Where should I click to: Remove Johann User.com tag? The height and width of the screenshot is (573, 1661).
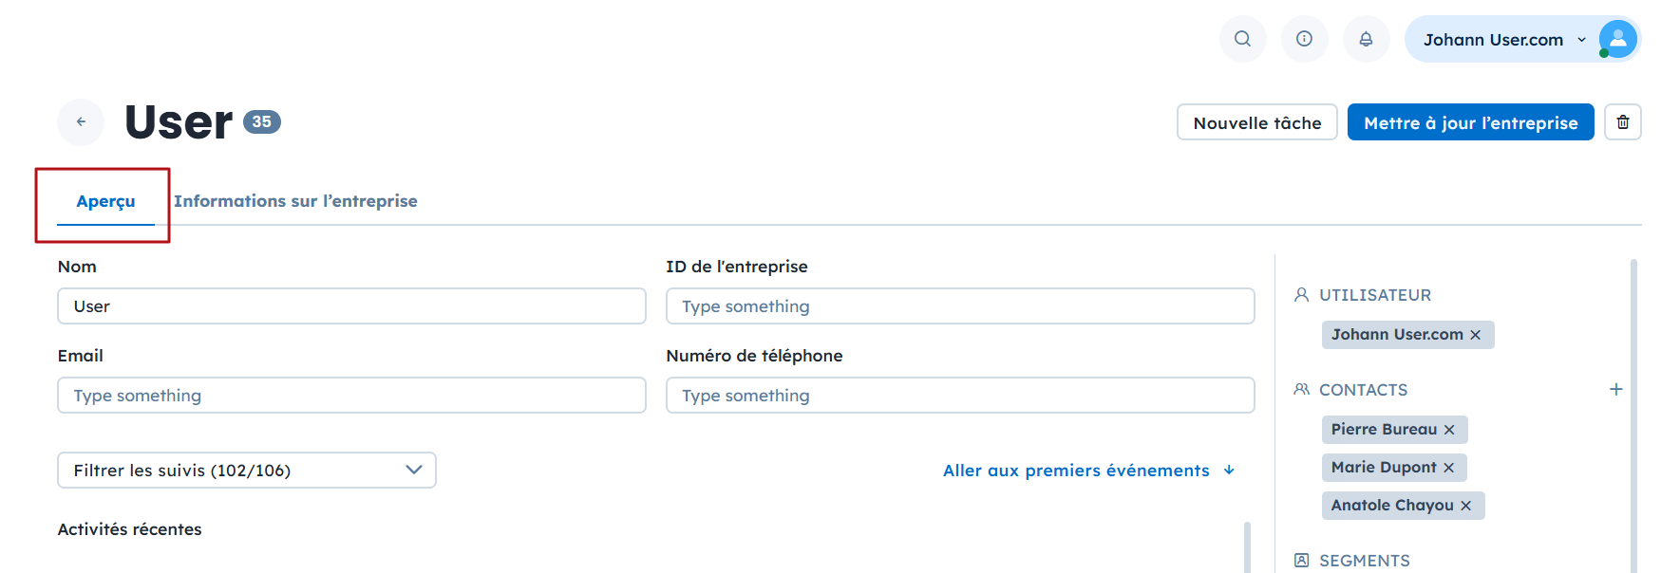[x=1475, y=335]
